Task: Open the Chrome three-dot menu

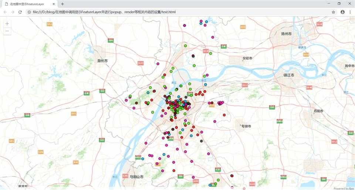Action: [x=350, y=12]
